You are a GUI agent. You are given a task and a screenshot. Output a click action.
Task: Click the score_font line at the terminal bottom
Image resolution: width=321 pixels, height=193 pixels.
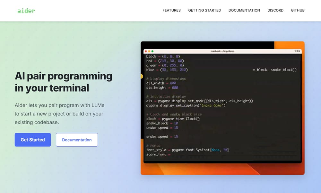(x=156, y=154)
